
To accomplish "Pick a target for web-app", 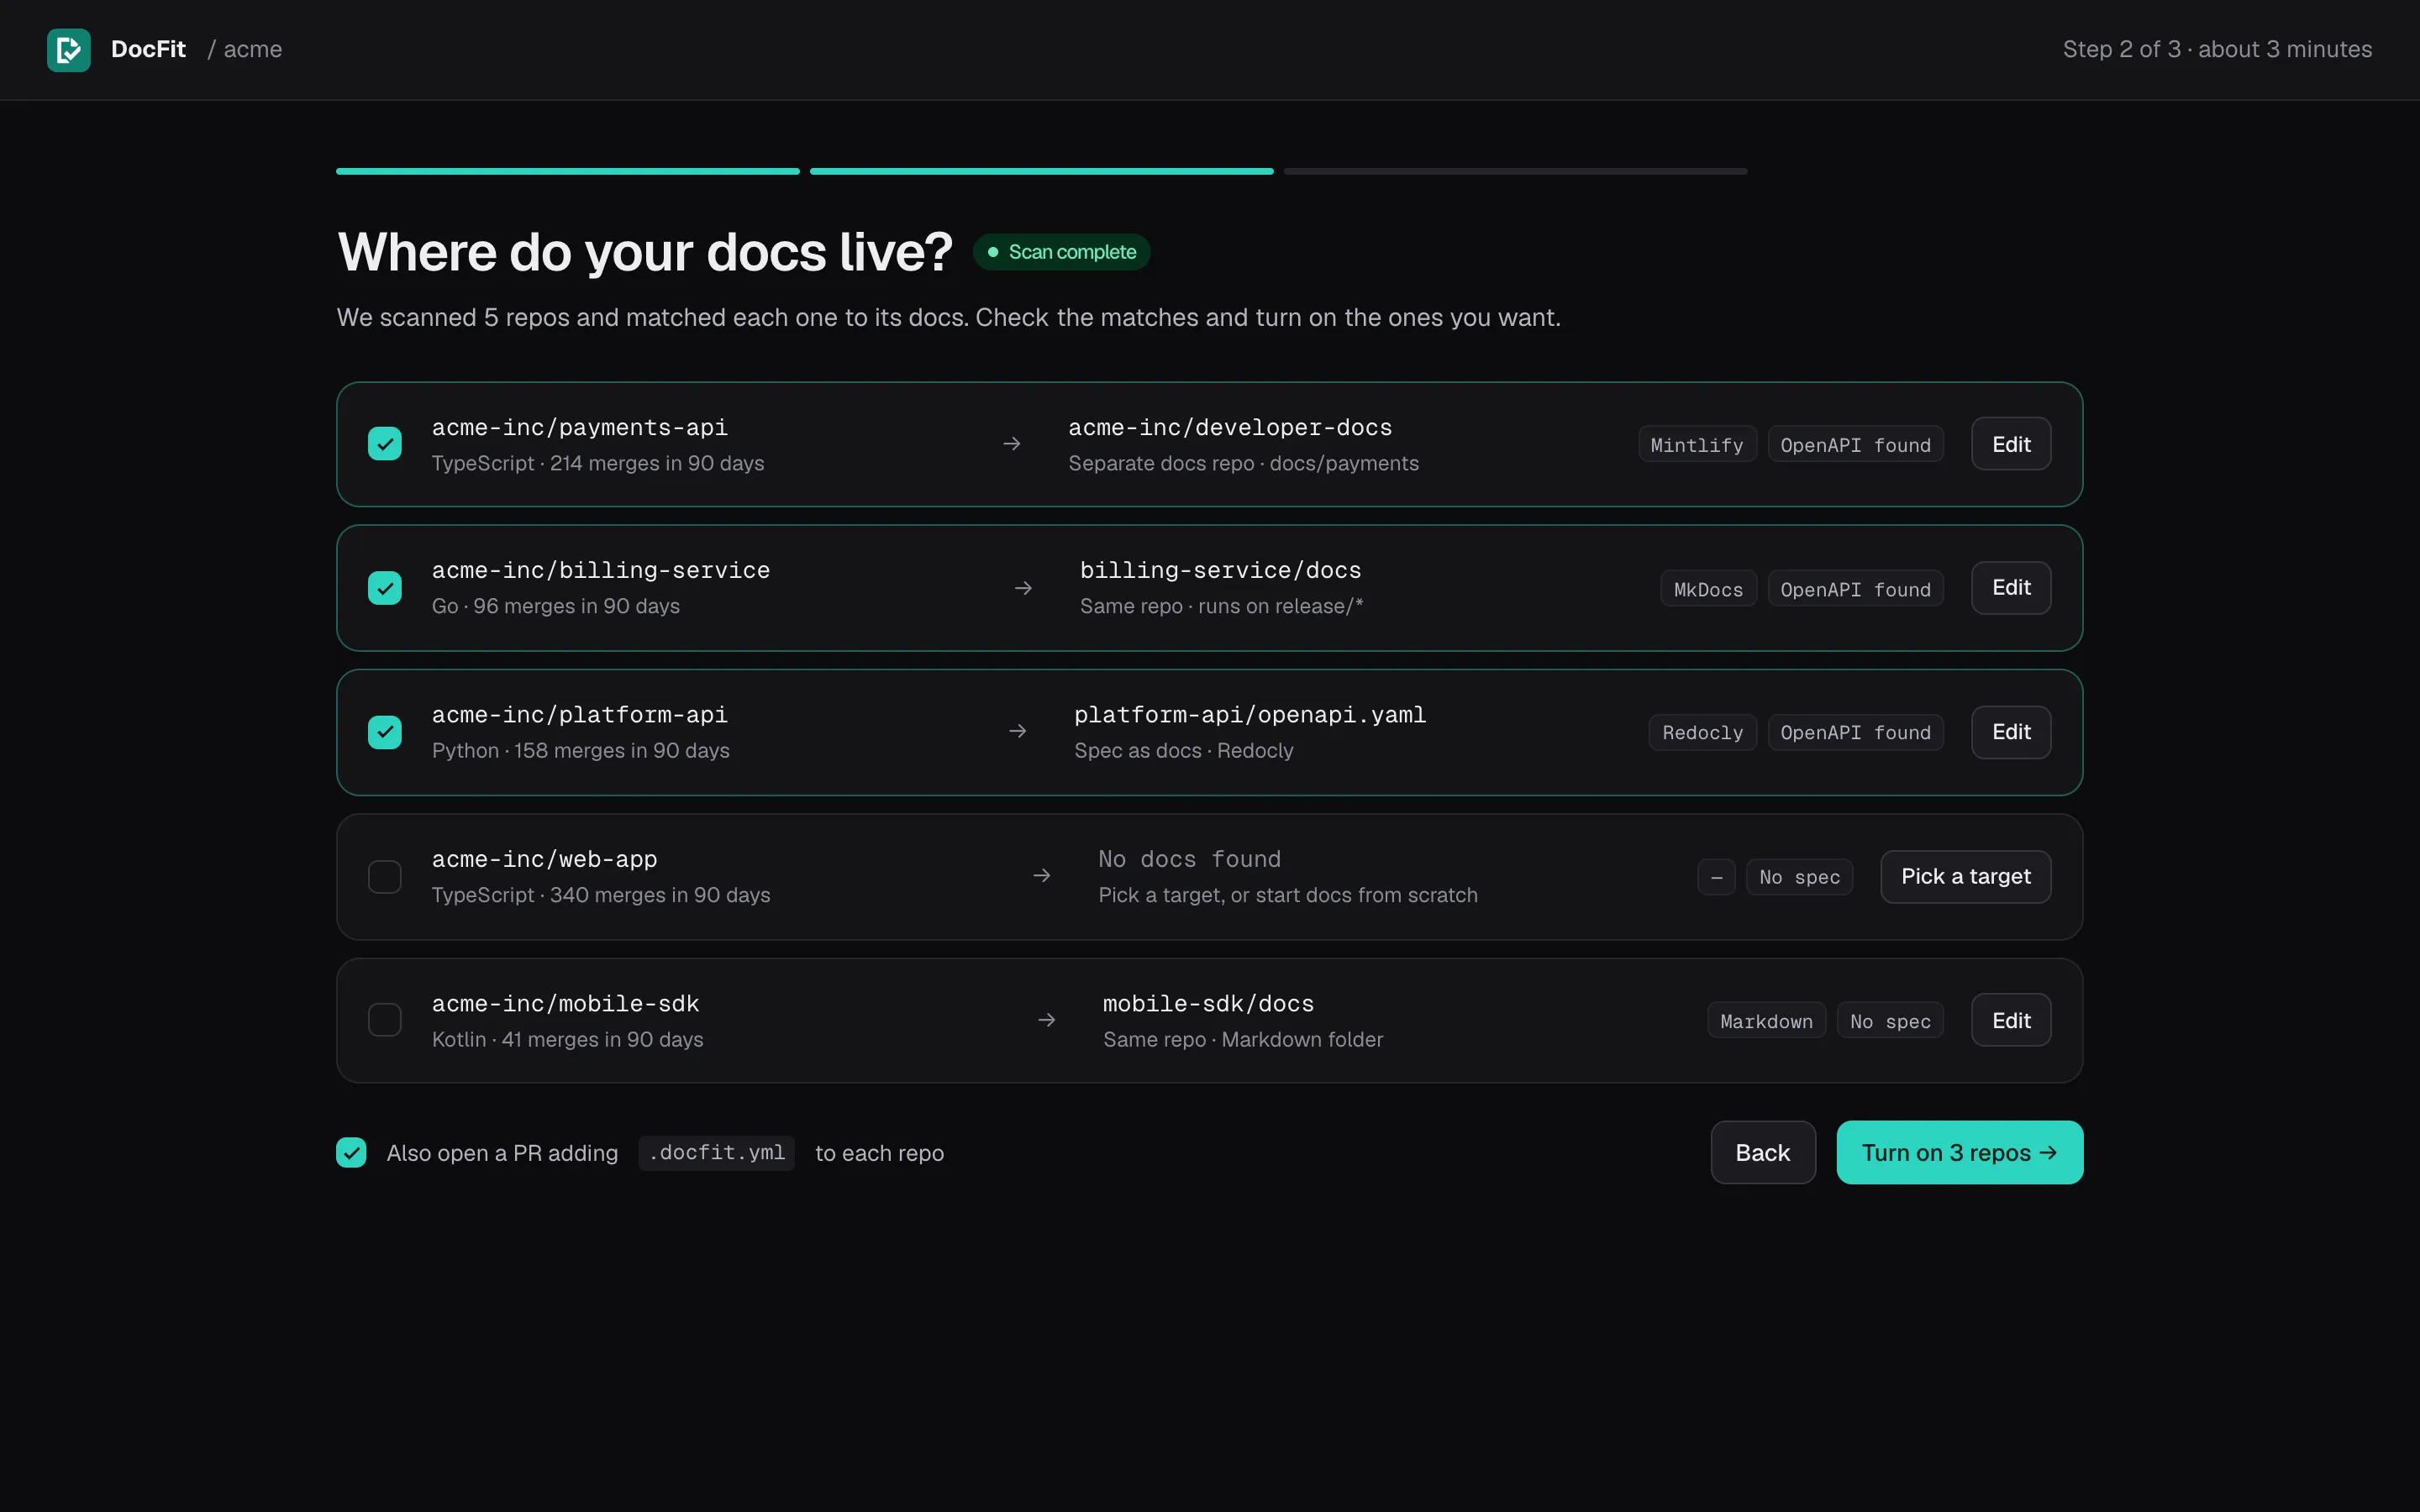I will (1966, 877).
